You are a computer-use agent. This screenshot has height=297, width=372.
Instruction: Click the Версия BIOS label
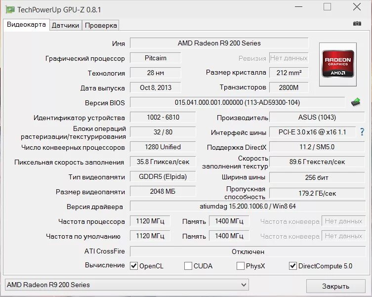click(105, 103)
